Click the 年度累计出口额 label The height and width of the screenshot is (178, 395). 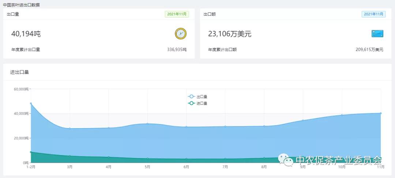[x=222, y=50]
